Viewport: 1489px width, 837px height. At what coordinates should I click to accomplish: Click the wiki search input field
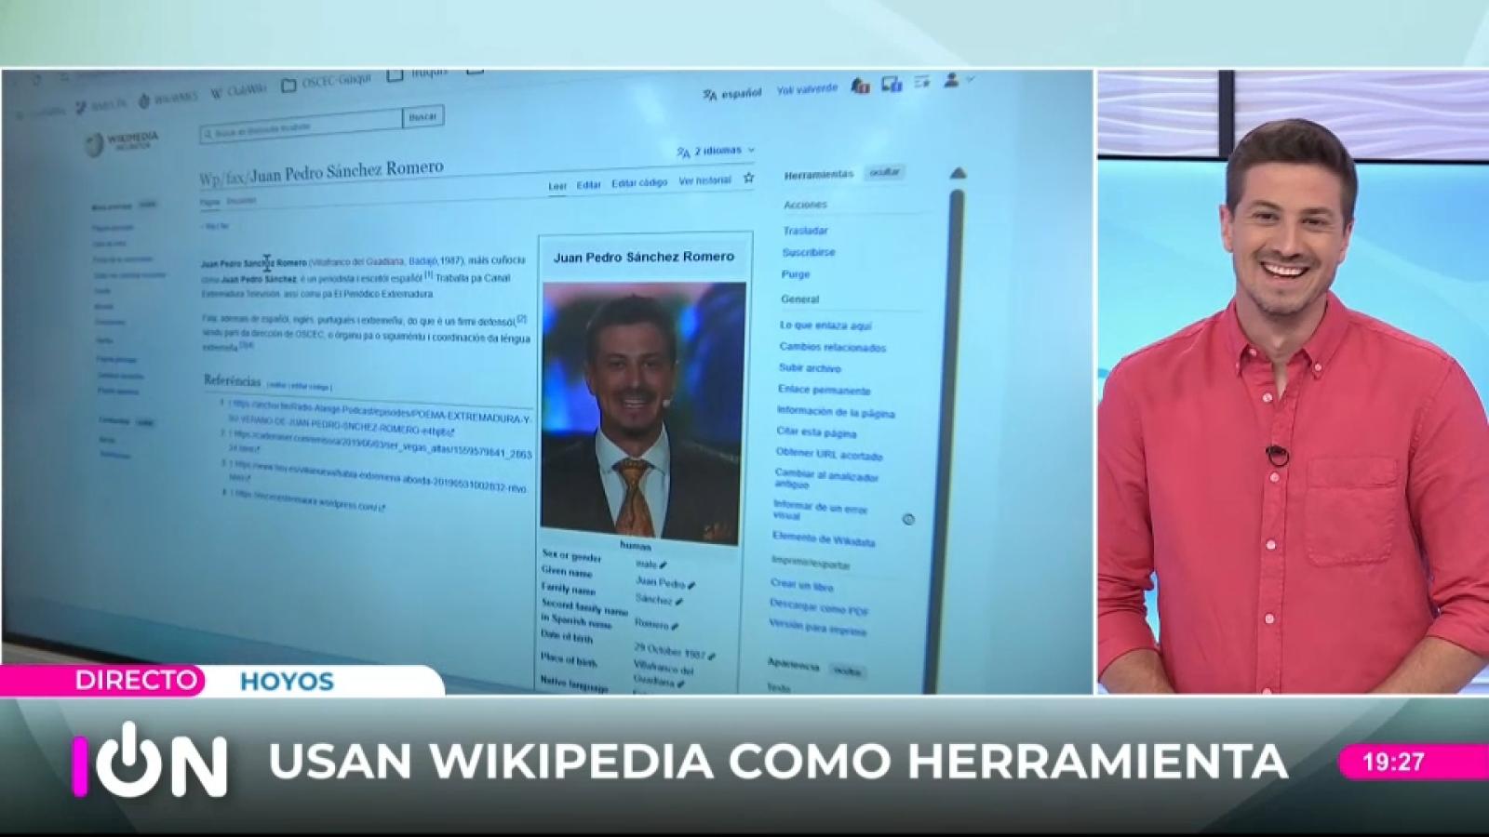(302, 126)
